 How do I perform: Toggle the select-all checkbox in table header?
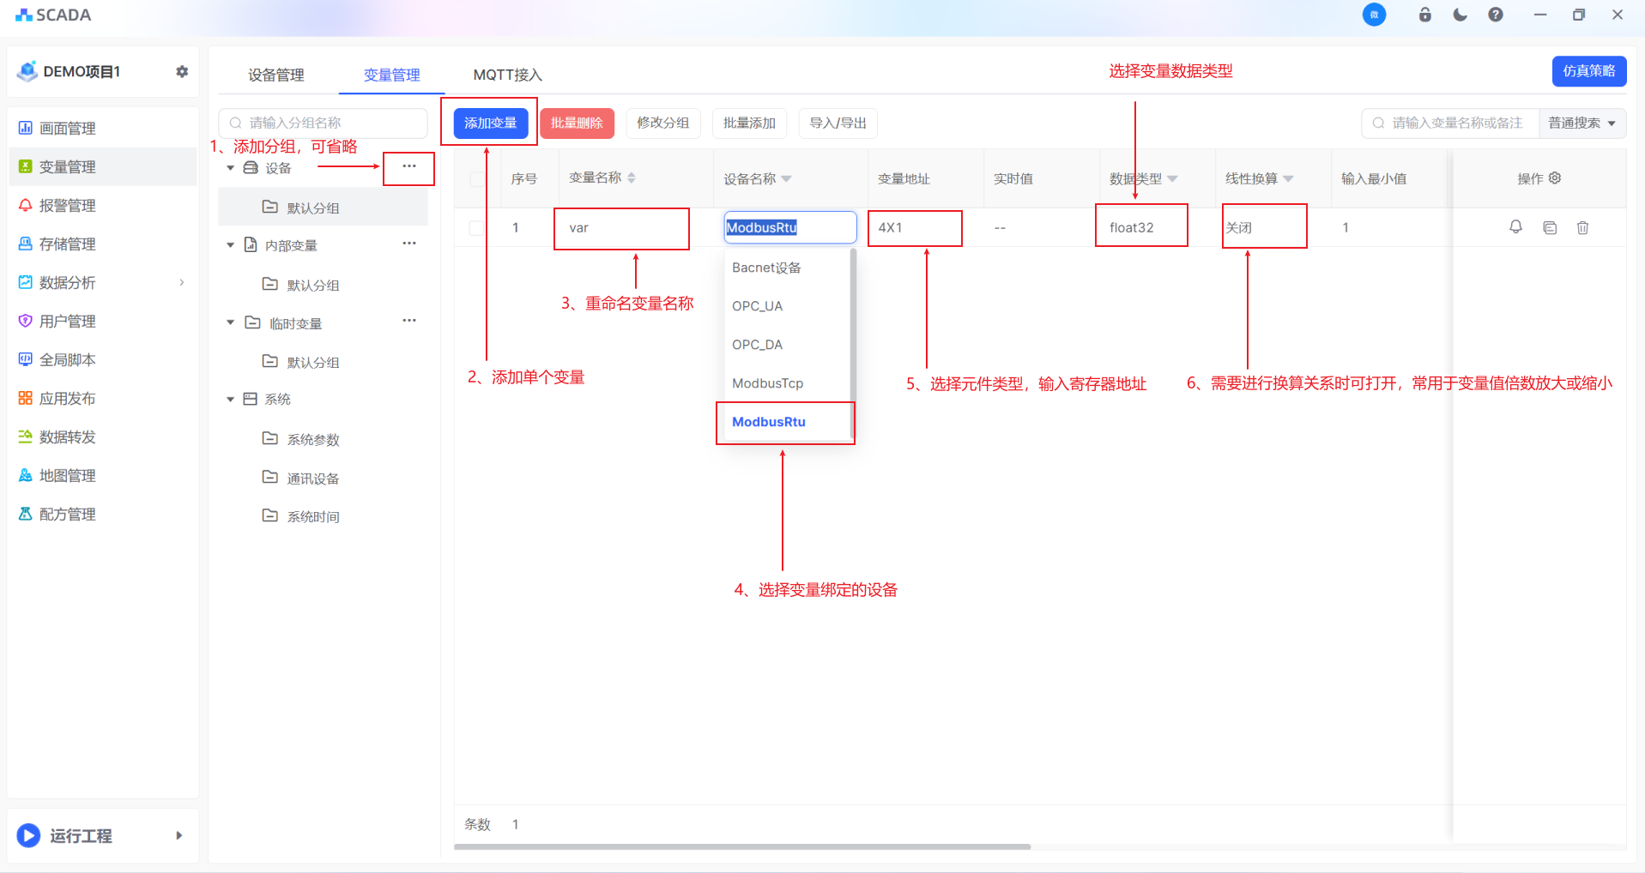click(476, 179)
